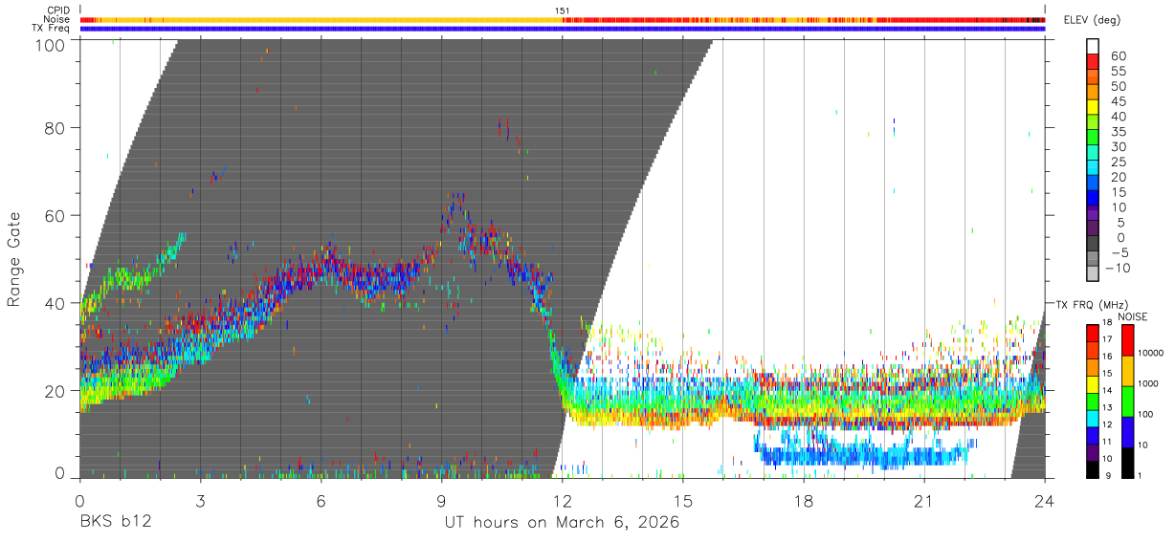This screenshot has width=1175, height=542.
Task: Click the black 9 MHz frequency block
Action: (x=1093, y=469)
